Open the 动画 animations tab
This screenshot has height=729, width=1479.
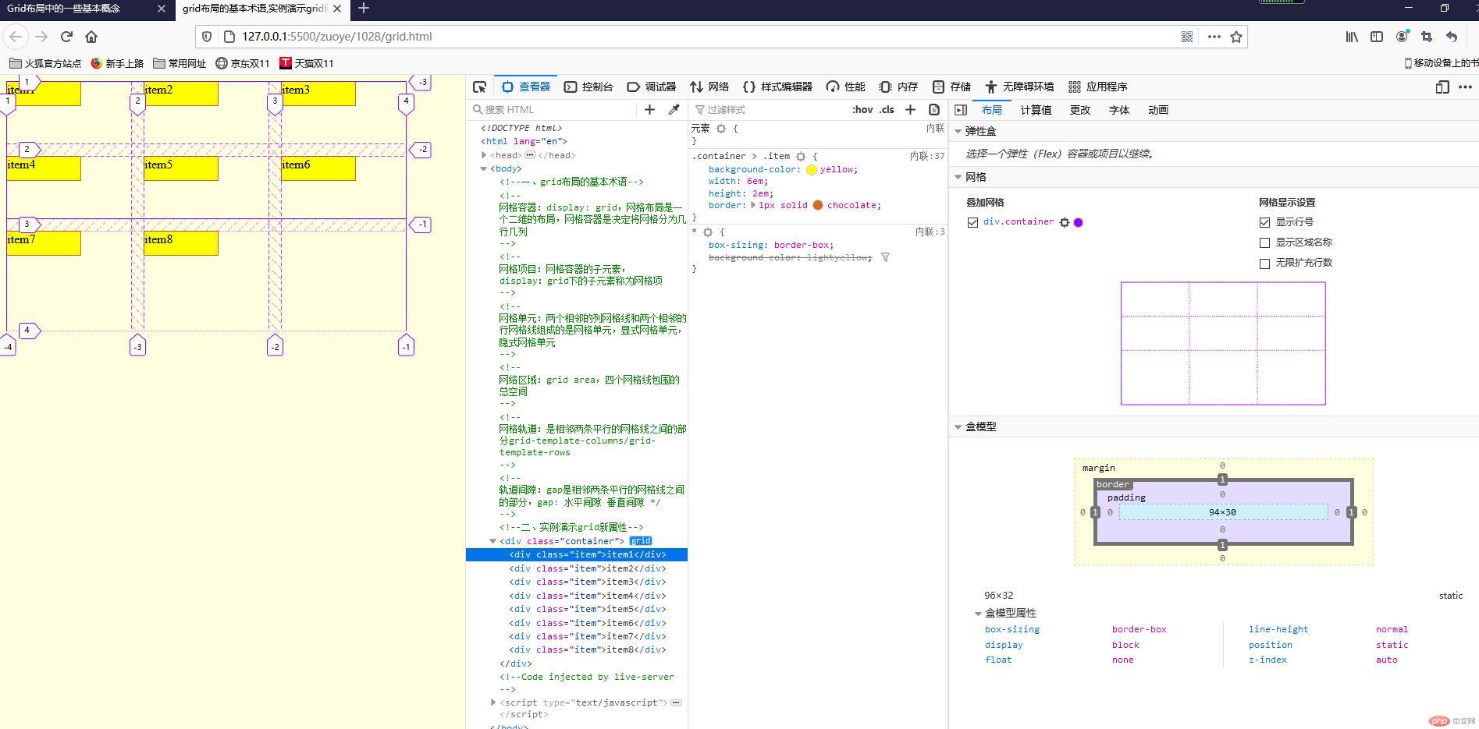(1158, 110)
